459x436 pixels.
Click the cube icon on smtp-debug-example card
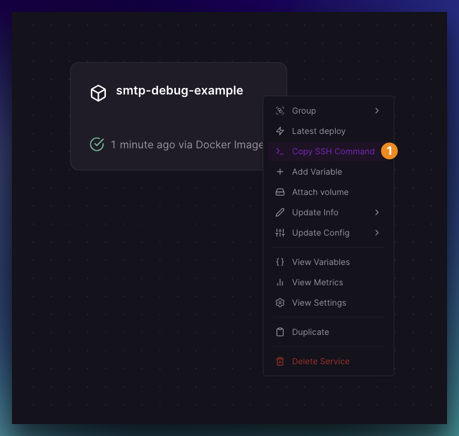98,93
